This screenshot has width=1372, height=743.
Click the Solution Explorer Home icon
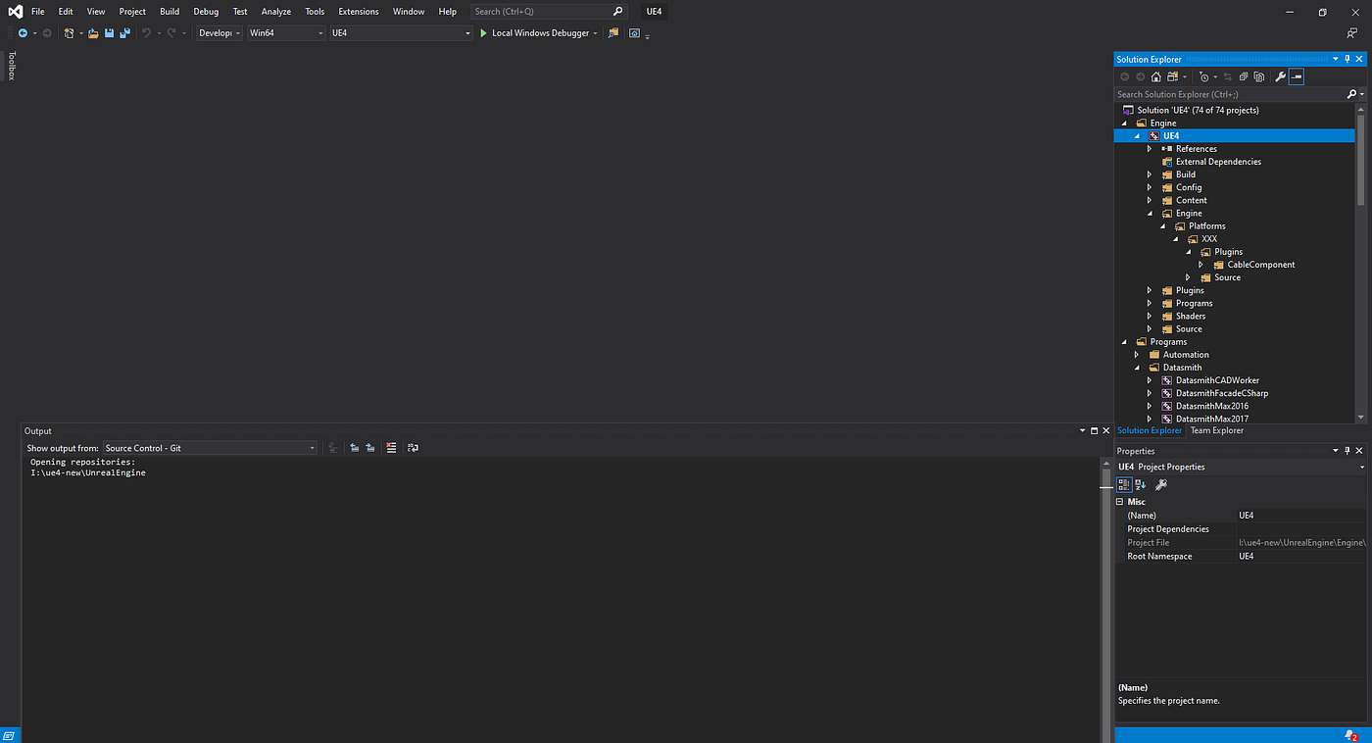[x=1156, y=76]
